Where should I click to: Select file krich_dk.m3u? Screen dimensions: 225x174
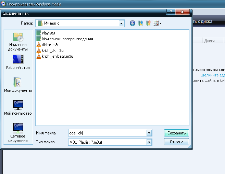[50, 50]
